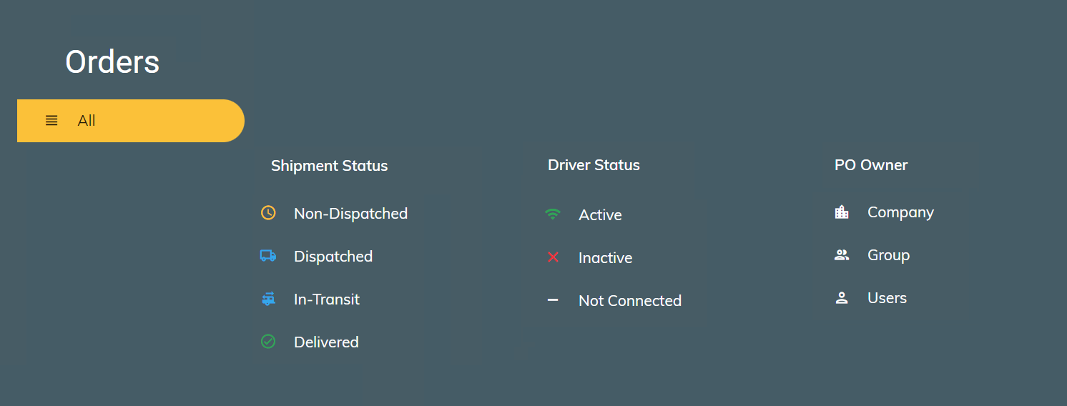Click the Not Connected dash icon
The height and width of the screenshot is (406, 1067).
point(553,300)
